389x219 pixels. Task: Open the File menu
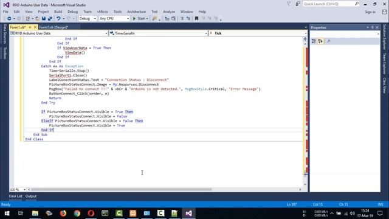5,12
